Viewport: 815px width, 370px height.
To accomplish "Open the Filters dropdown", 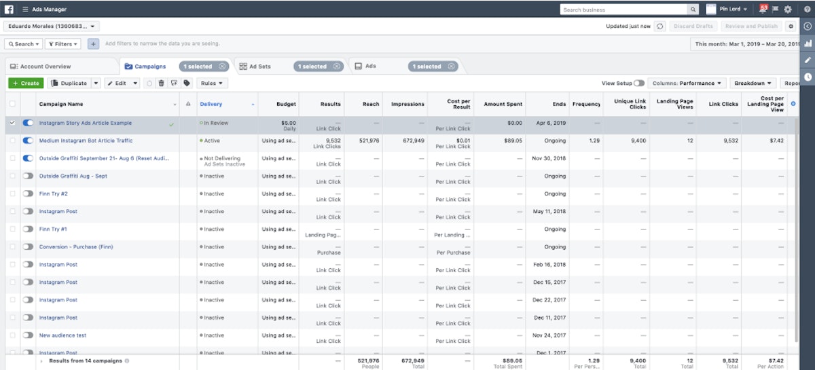I will click(62, 44).
